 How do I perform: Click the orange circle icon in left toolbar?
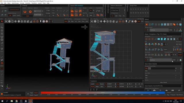click(2, 63)
